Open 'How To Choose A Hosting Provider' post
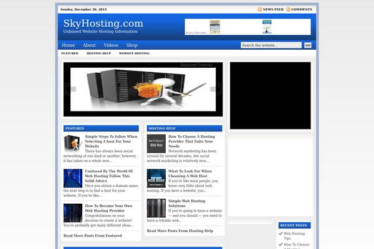 point(192,141)
